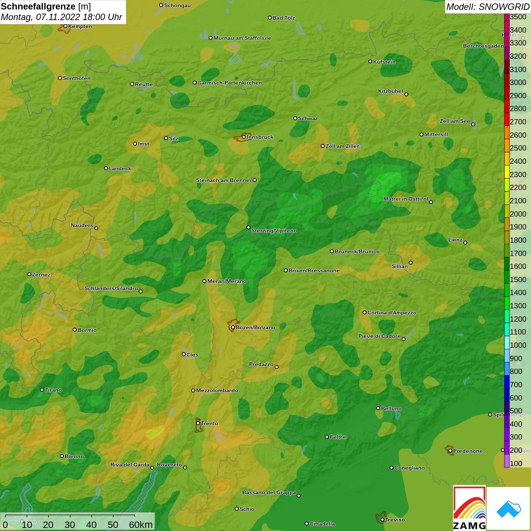Click the 3500 legend value
The image size is (531, 531).
518,17
